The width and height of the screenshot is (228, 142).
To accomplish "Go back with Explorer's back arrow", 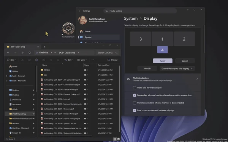I will coord(8,53).
